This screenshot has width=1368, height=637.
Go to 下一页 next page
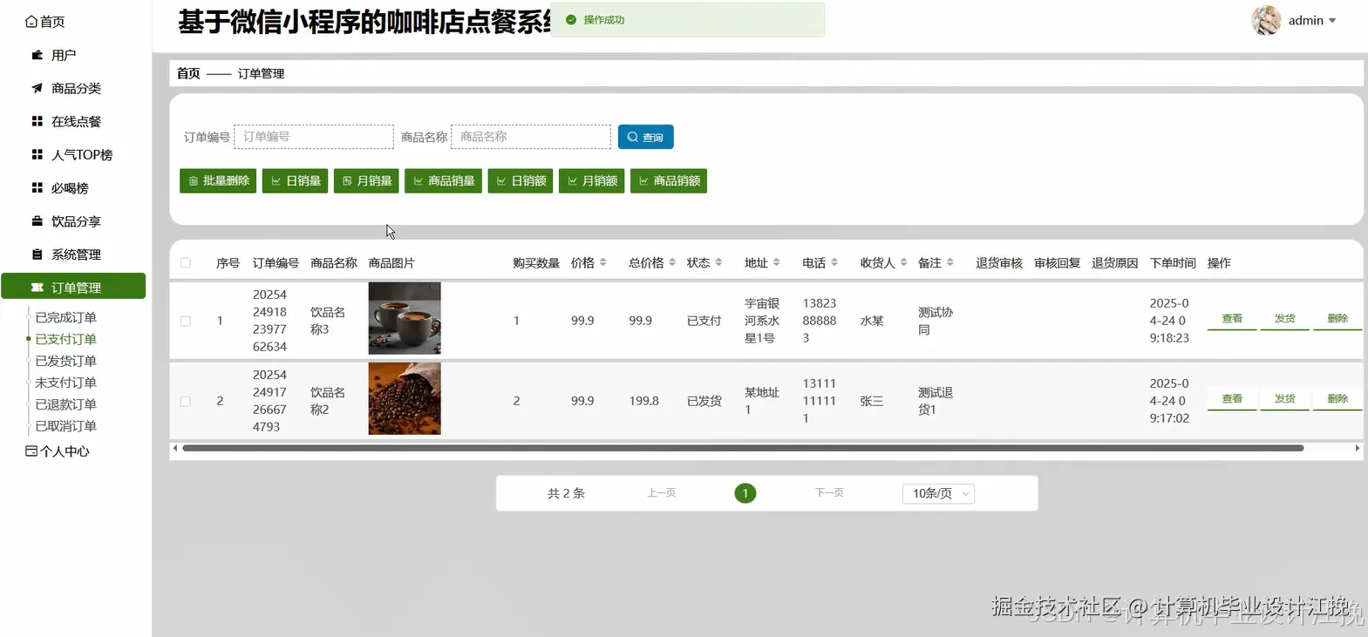tap(829, 493)
